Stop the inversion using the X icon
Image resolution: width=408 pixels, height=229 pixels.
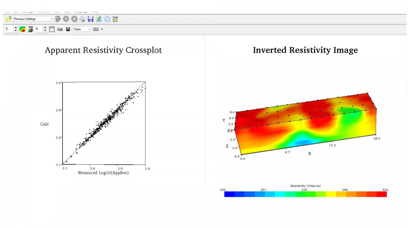[74, 19]
